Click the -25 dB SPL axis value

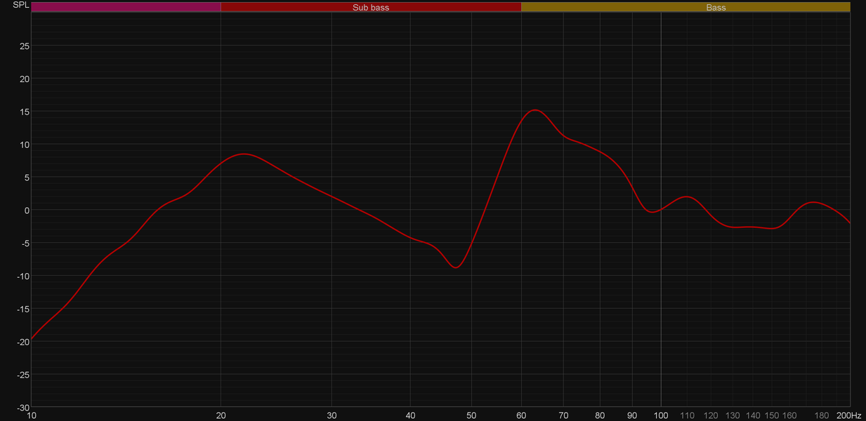22,375
